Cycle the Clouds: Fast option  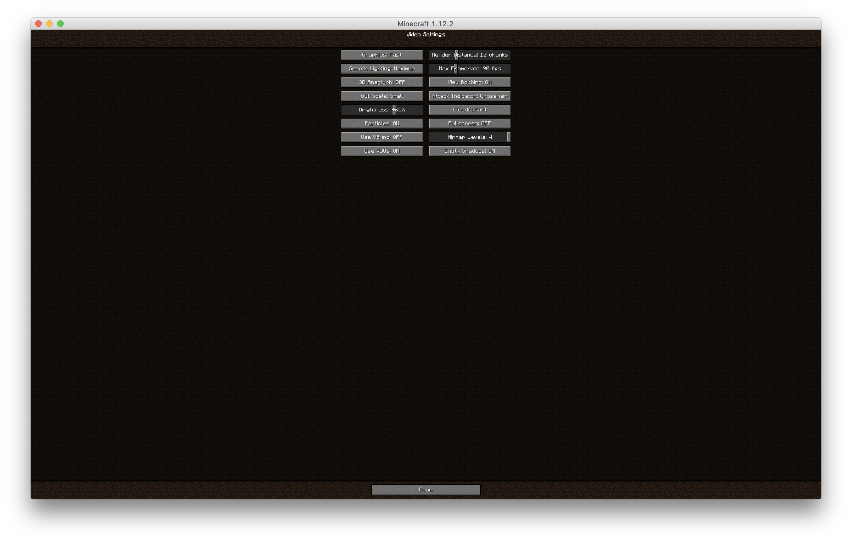point(470,110)
